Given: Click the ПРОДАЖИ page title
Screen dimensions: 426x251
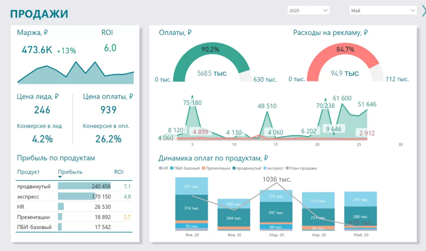Looking at the screenshot, I should click(39, 14).
